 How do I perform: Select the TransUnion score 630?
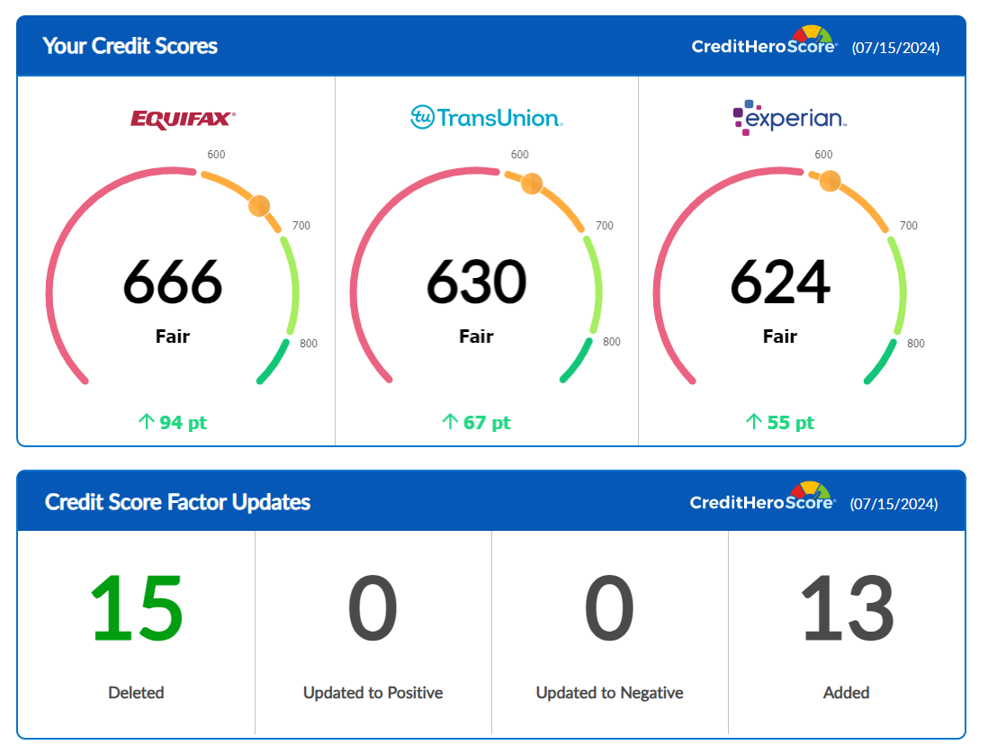pyautogui.click(x=476, y=282)
